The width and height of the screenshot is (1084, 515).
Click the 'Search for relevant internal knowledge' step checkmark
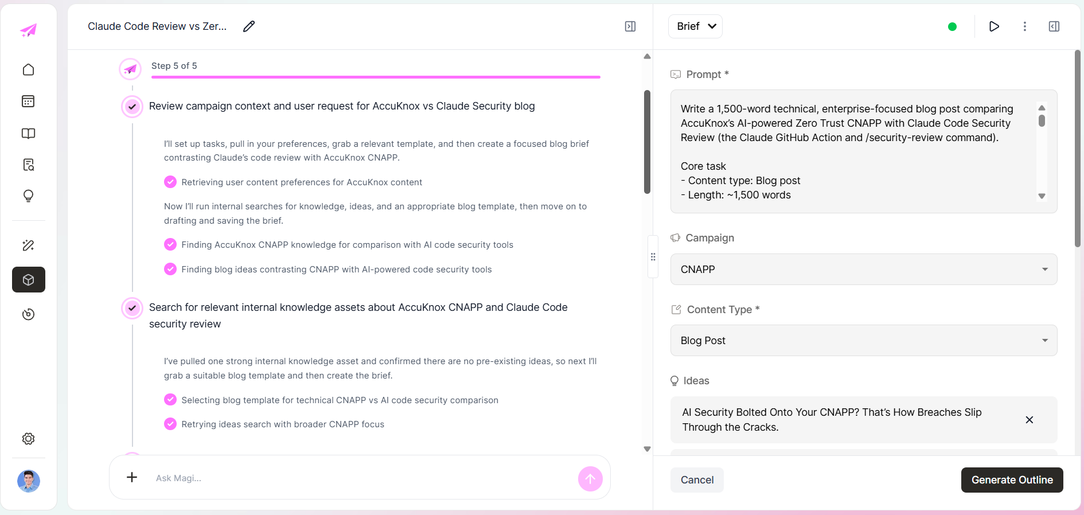coord(132,308)
